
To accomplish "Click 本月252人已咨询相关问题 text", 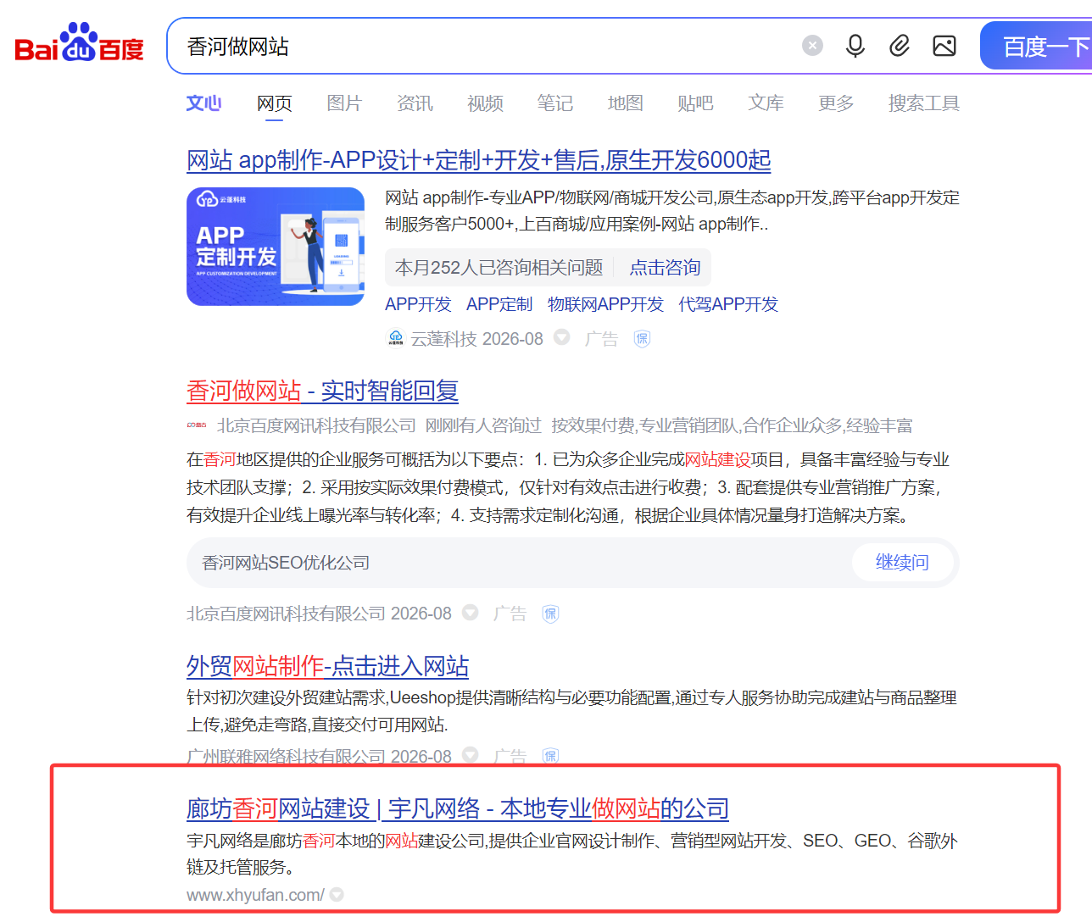I will coord(499,268).
